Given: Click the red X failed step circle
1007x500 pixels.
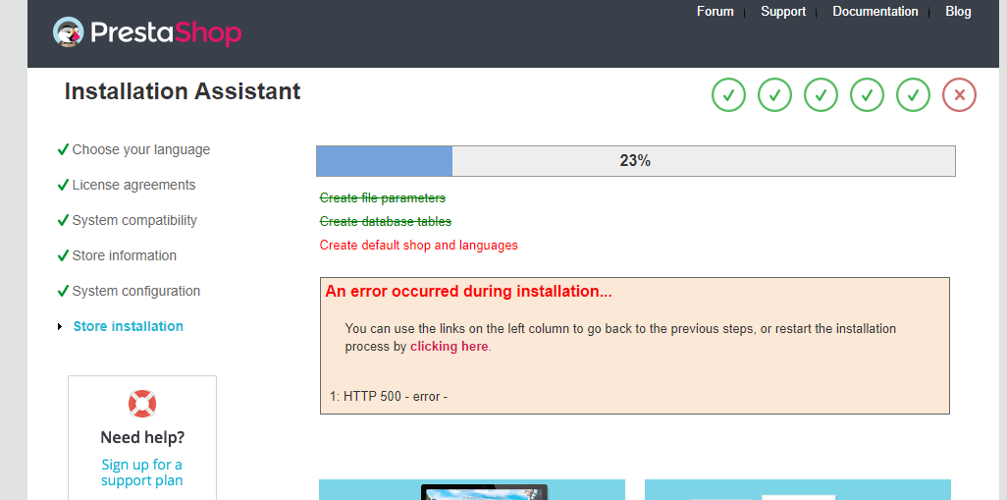Looking at the screenshot, I should [960, 95].
